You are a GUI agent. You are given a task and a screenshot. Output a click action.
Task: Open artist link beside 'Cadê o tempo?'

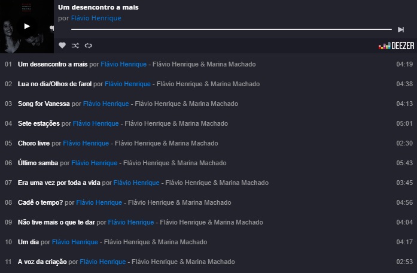pyautogui.click(x=99, y=202)
